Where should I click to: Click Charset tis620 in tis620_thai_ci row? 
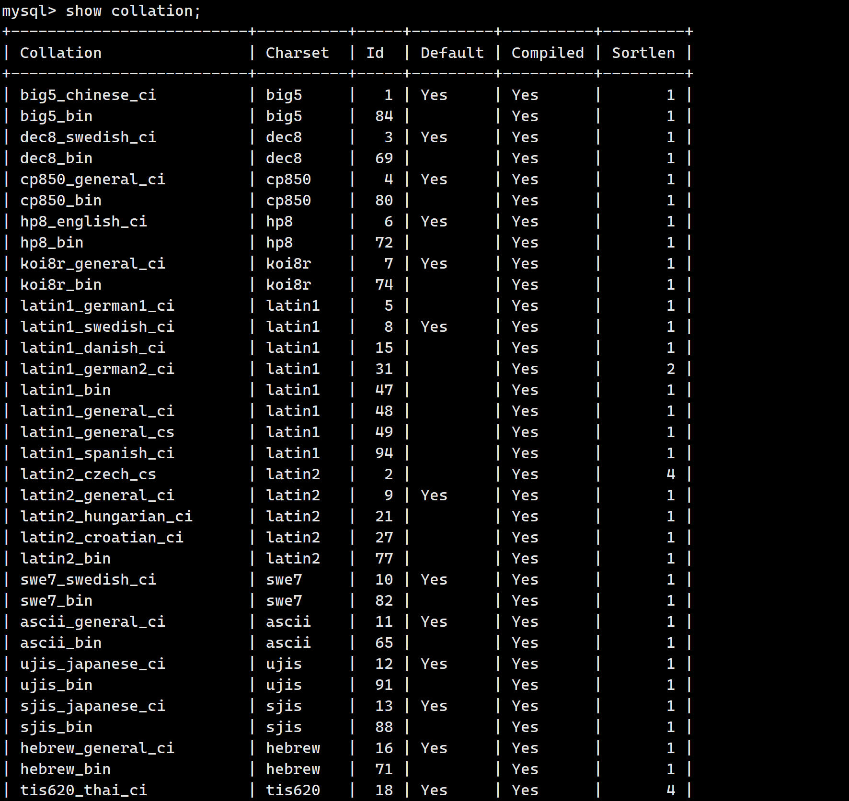(293, 790)
